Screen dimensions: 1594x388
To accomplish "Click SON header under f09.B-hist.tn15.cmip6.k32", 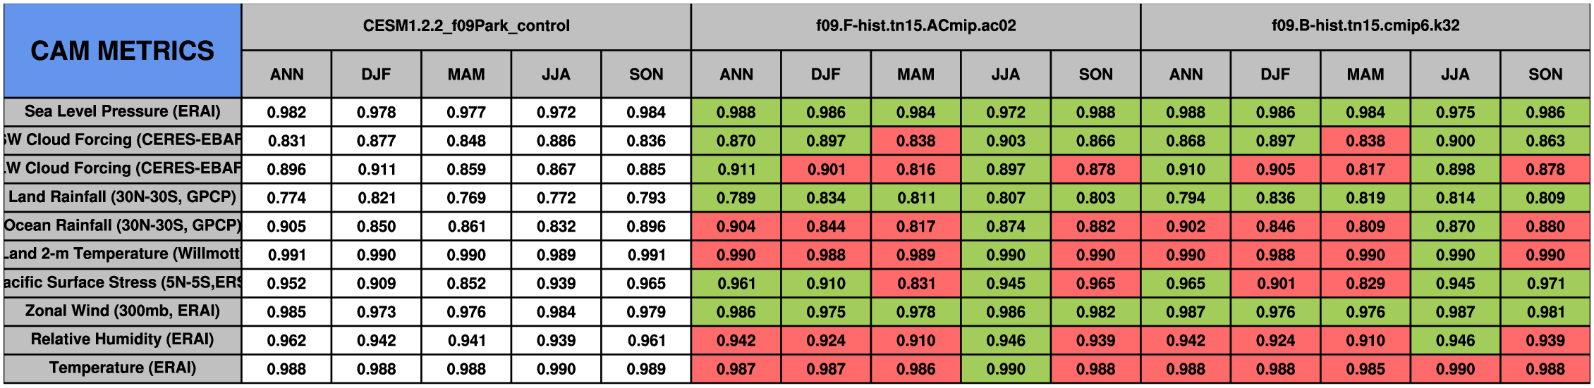I will (1545, 75).
